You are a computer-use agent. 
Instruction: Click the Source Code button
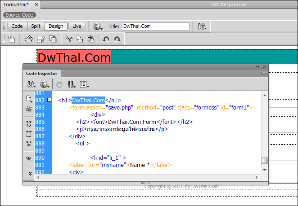[x=19, y=15]
